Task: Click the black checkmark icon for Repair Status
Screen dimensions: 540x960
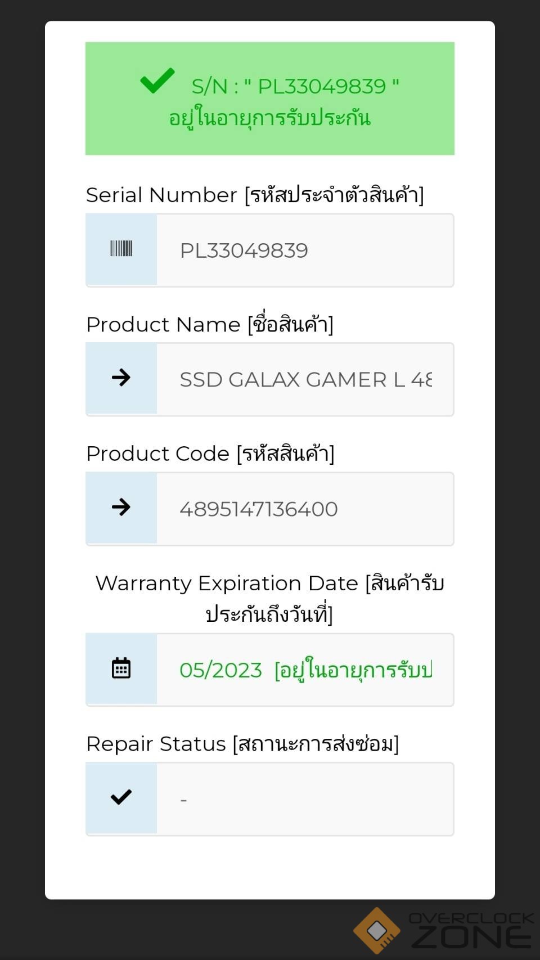Action: (121, 797)
